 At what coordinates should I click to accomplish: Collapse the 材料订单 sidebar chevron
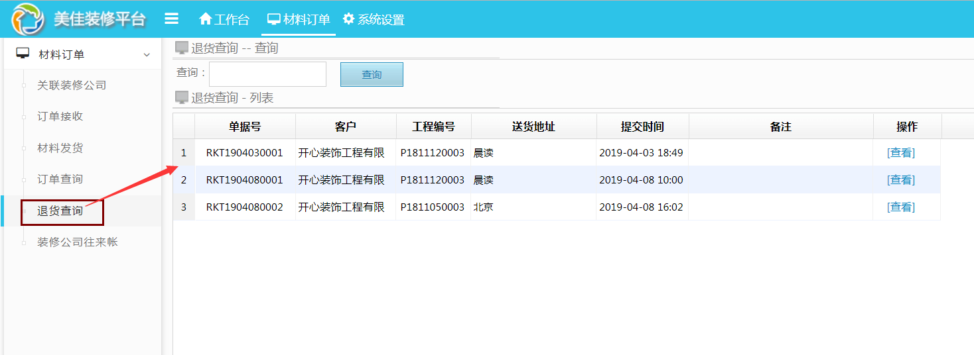coord(147,55)
